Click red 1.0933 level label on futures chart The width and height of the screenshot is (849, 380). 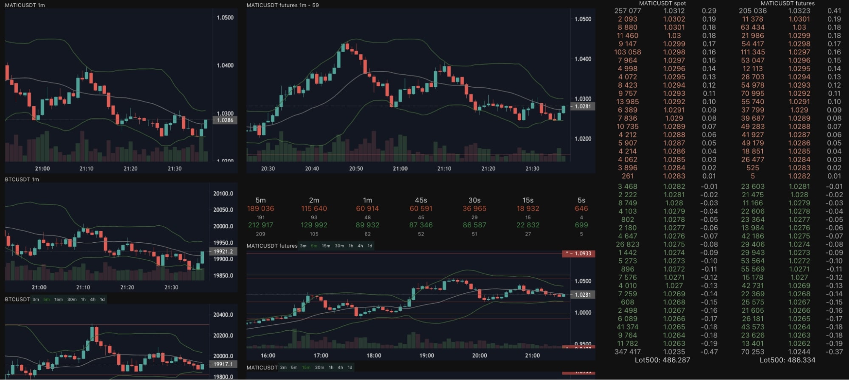(x=578, y=254)
